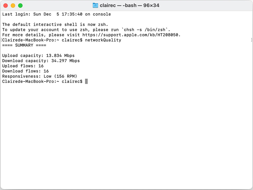
Task: Click the right bracket mark at line end
Action: point(251,40)
